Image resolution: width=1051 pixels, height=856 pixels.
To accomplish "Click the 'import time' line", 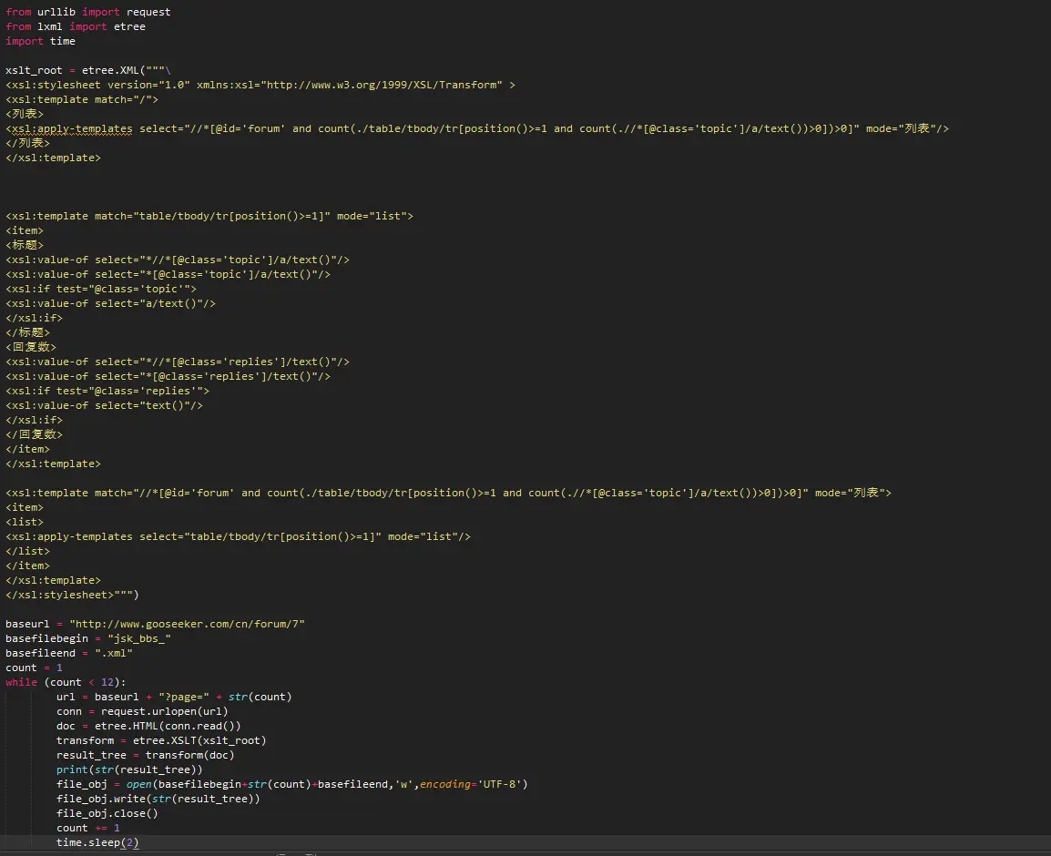I will 40,42.
